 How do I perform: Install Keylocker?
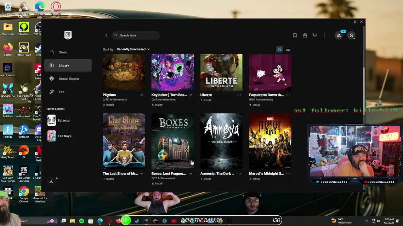(x=157, y=105)
